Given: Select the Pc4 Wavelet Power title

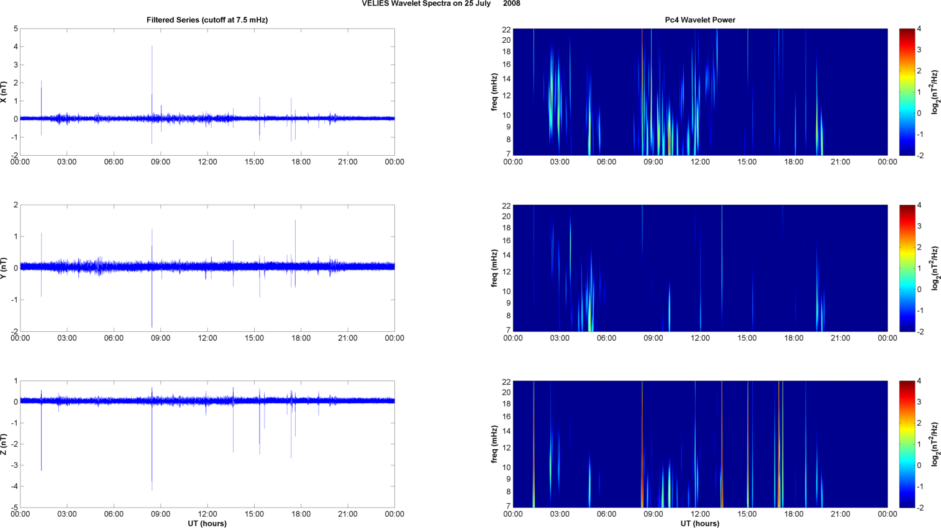Looking at the screenshot, I should pos(700,20).
